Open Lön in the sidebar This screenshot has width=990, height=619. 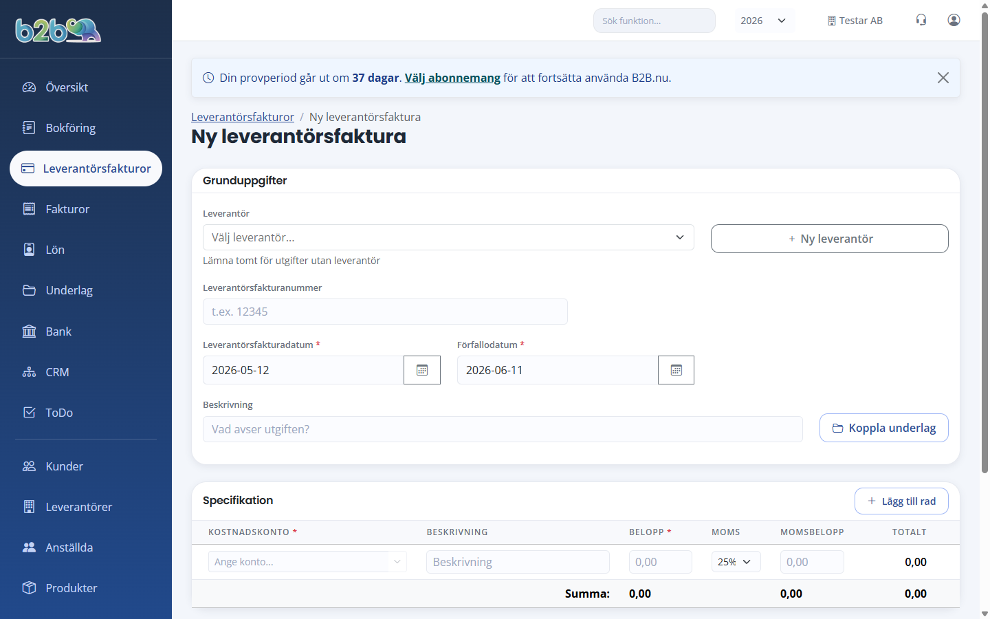[86, 250]
